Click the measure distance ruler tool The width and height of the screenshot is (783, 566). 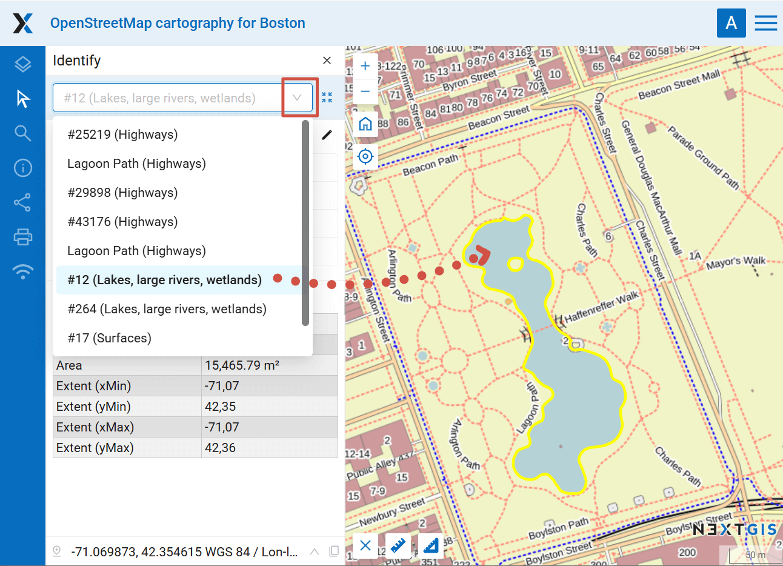pyautogui.click(x=398, y=546)
